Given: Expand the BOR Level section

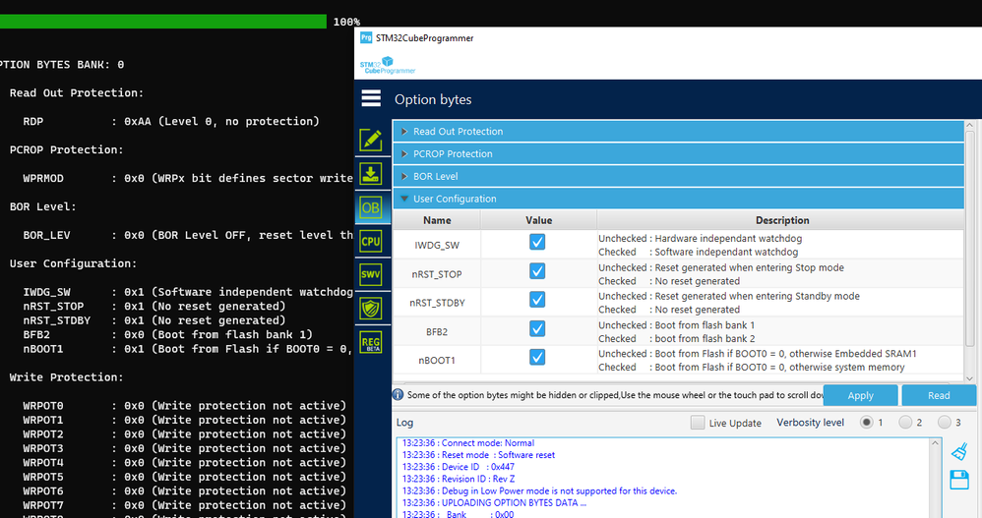Looking at the screenshot, I should pos(678,176).
